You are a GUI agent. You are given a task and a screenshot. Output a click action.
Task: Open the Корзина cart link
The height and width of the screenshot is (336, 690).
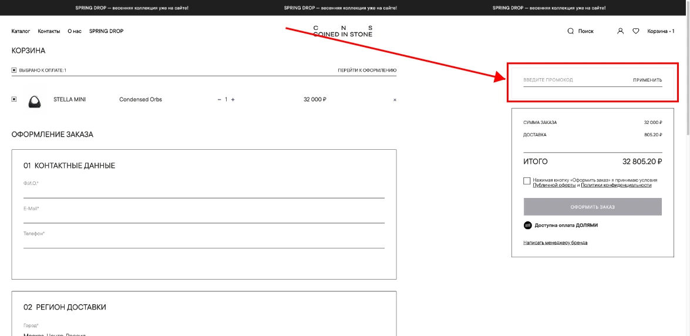661,31
